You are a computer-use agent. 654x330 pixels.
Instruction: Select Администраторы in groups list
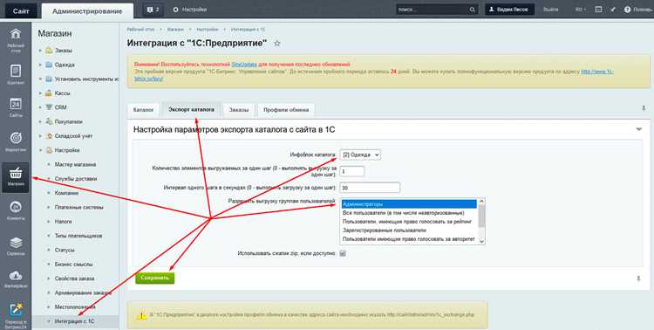pyautogui.click(x=409, y=204)
